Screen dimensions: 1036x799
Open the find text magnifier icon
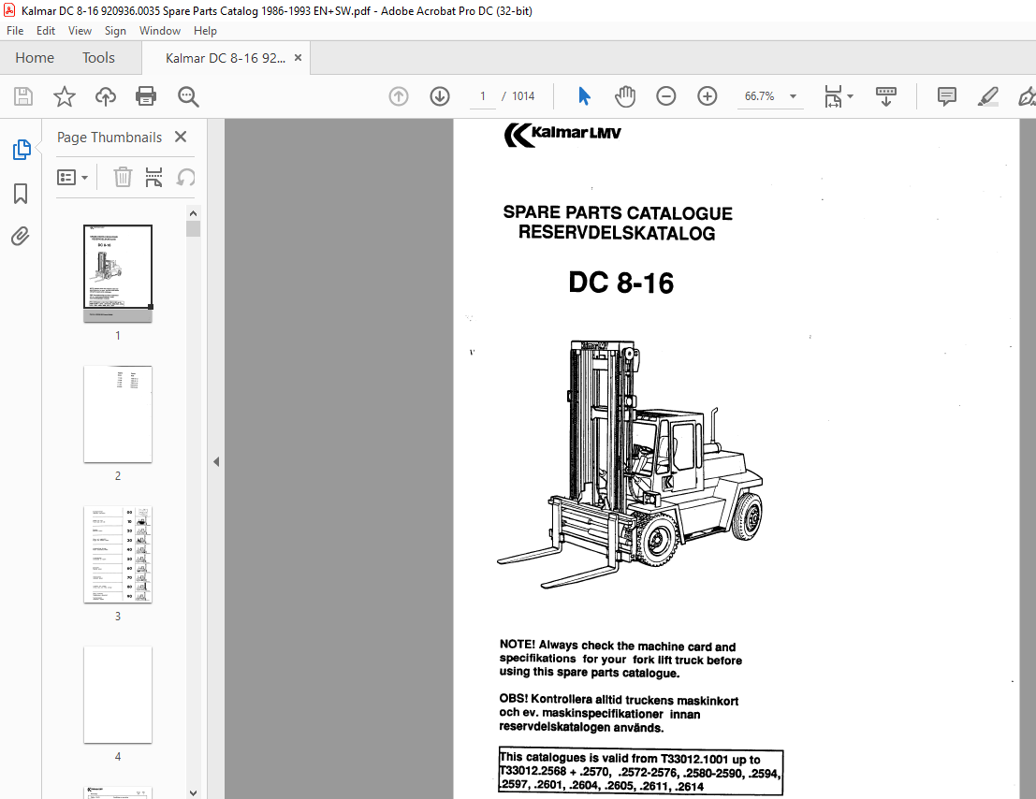(188, 96)
